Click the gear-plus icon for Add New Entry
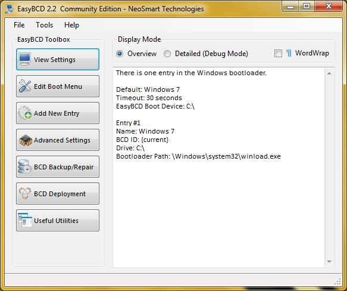347x291 pixels. pyautogui.click(x=25, y=113)
